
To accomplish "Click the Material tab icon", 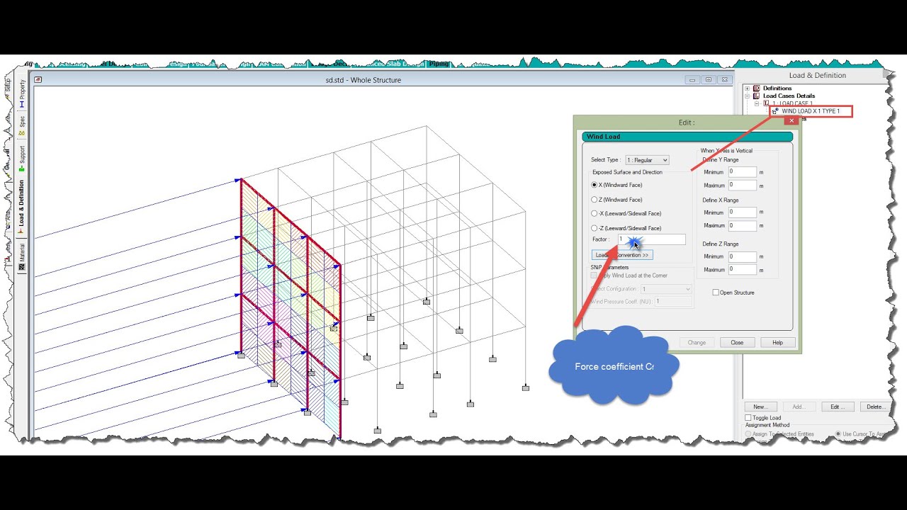I will pos(22,268).
